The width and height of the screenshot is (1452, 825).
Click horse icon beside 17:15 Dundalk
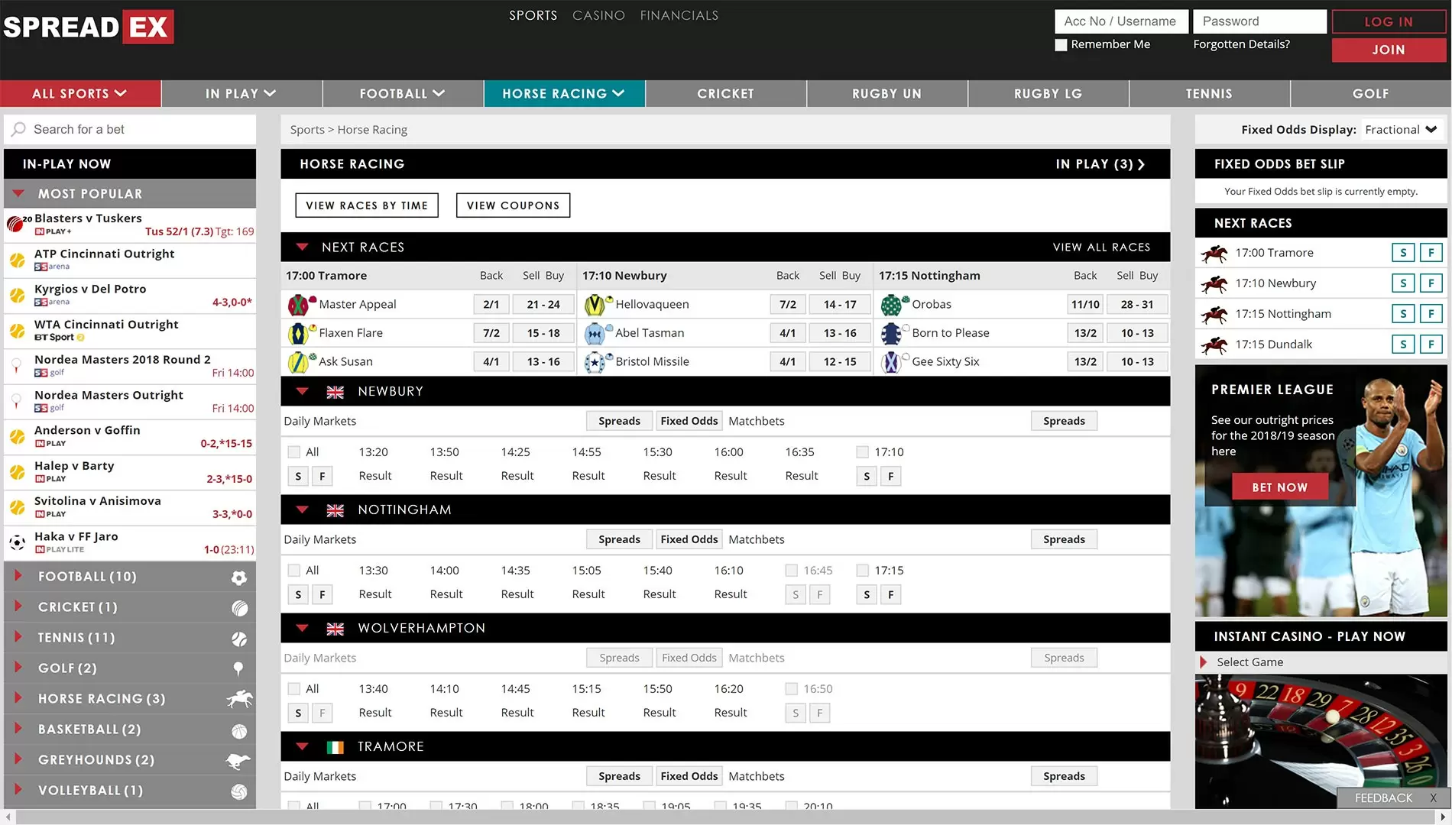coord(1214,345)
